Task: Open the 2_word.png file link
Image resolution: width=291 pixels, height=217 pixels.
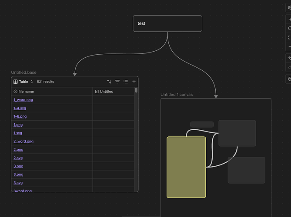Action: (x=23, y=141)
